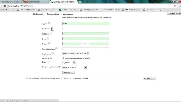The width and height of the screenshot is (181, 102).
Task: Click the help icon next to Подписка
Action: coord(51,58)
